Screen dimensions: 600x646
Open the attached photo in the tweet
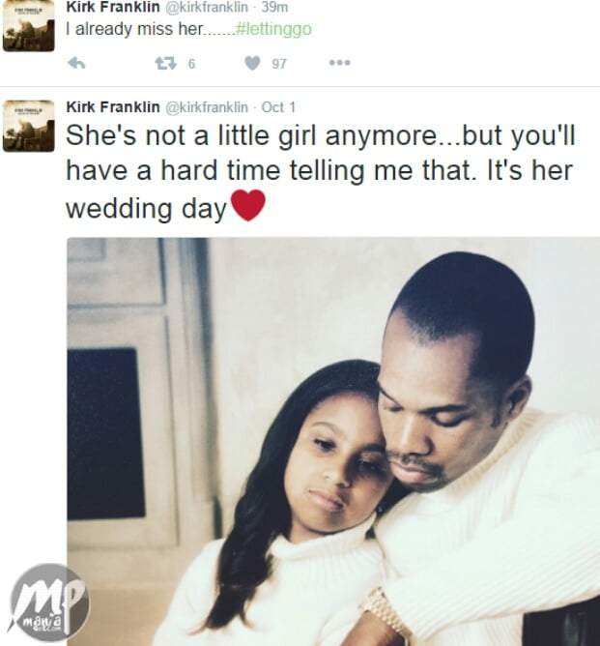tap(333, 442)
